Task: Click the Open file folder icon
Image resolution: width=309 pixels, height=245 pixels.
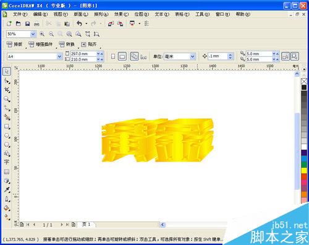Action: click(19, 24)
